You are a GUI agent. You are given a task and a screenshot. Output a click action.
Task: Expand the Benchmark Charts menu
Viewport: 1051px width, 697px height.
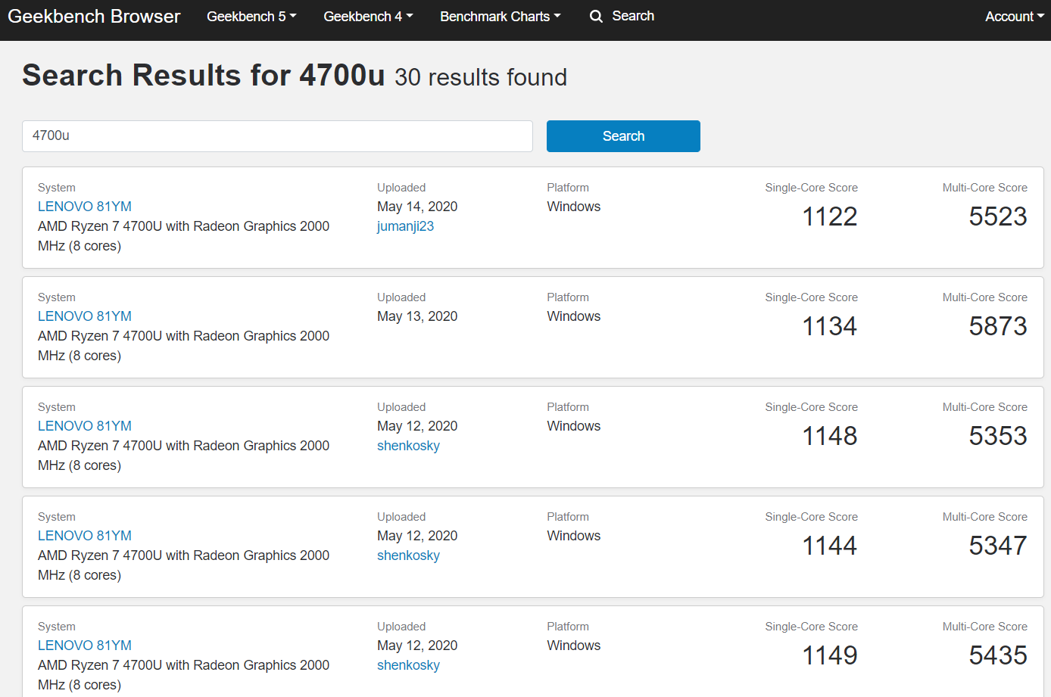tap(501, 17)
